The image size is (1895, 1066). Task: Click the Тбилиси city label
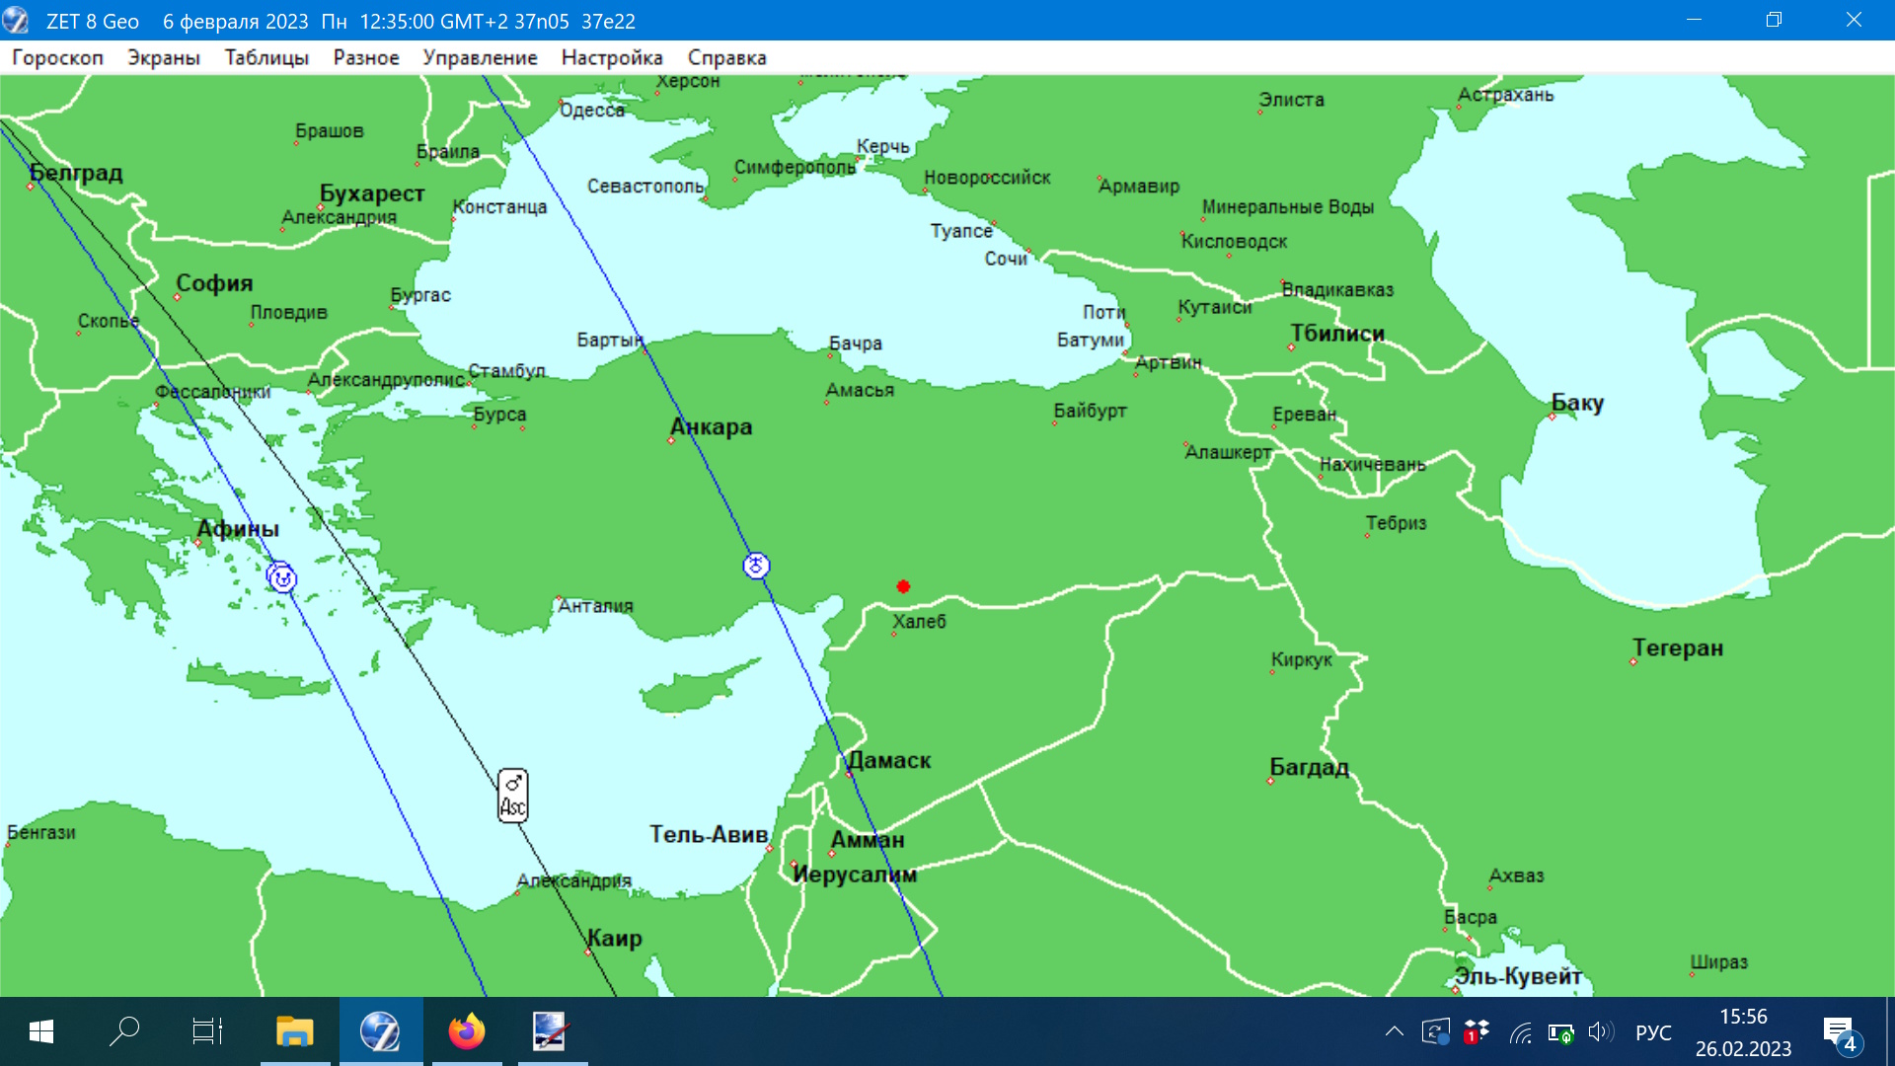pos(1337,334)
